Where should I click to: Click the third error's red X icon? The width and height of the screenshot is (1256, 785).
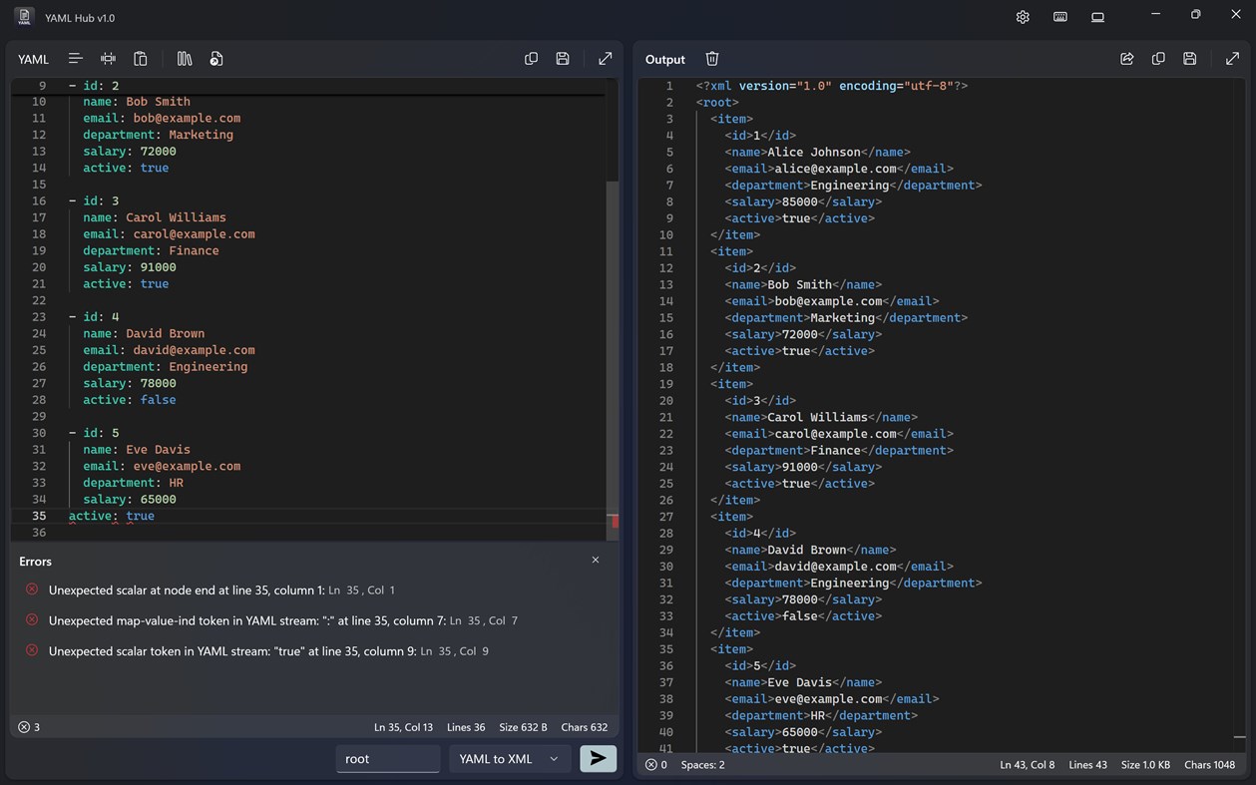point(32,649)
